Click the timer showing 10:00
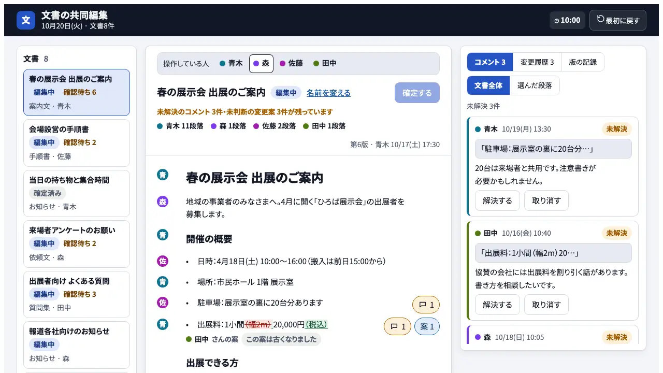The width and height of the screenshot is (663, 373). point(567,20)
